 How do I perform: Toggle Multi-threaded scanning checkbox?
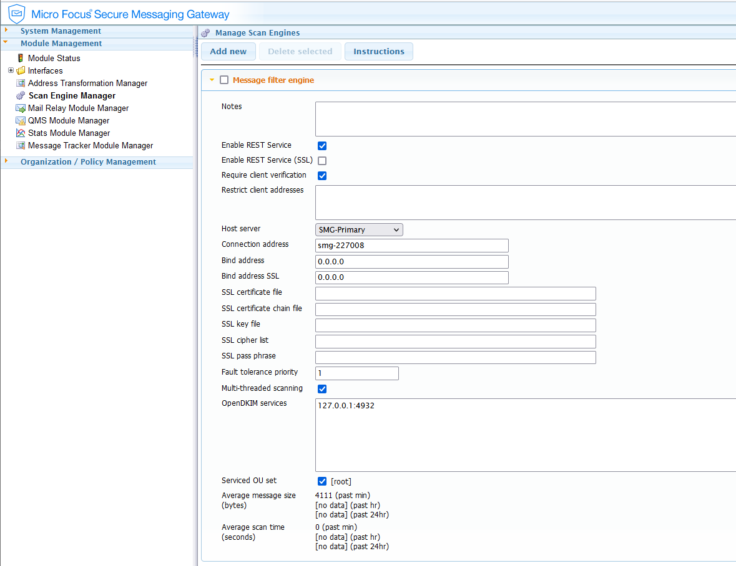point(322,389)
